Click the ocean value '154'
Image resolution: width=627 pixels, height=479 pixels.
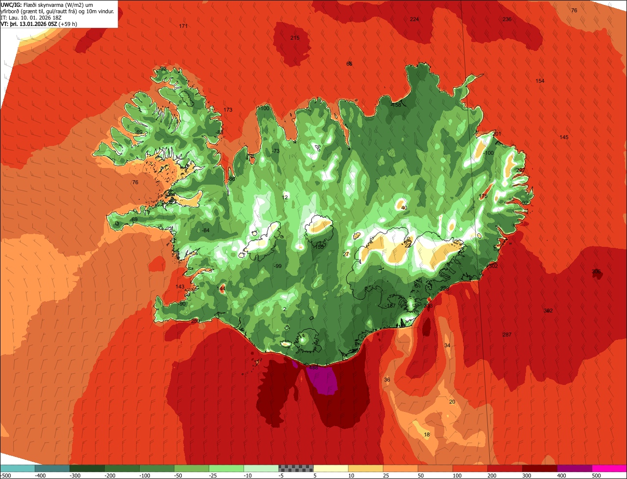pos(540,81)
